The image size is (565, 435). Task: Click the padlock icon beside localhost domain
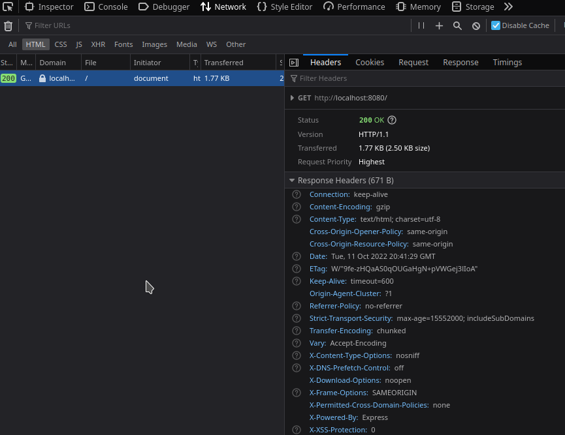coord(43,78)
